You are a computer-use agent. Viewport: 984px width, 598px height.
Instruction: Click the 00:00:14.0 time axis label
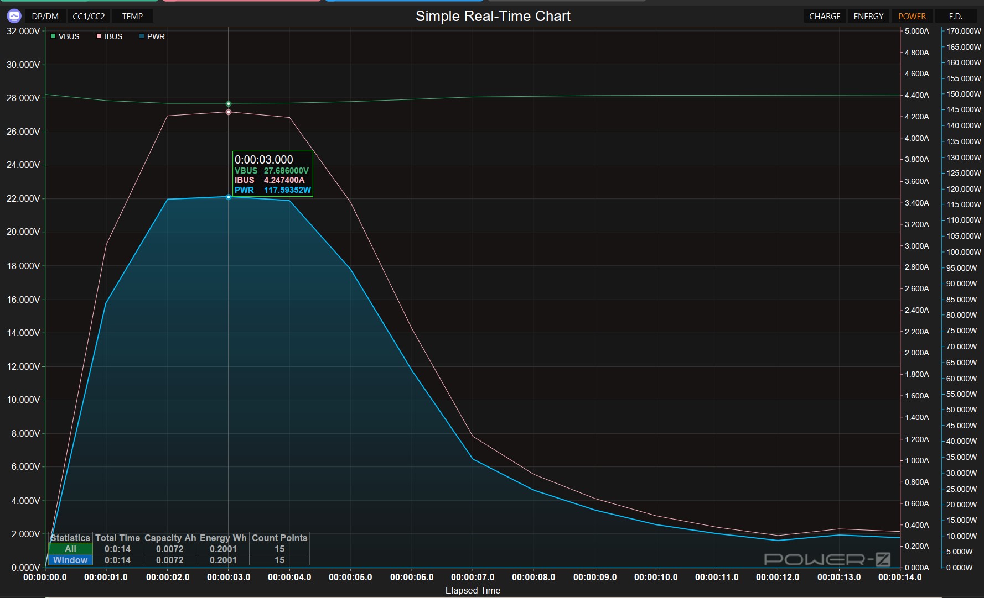tap(900, 577)
